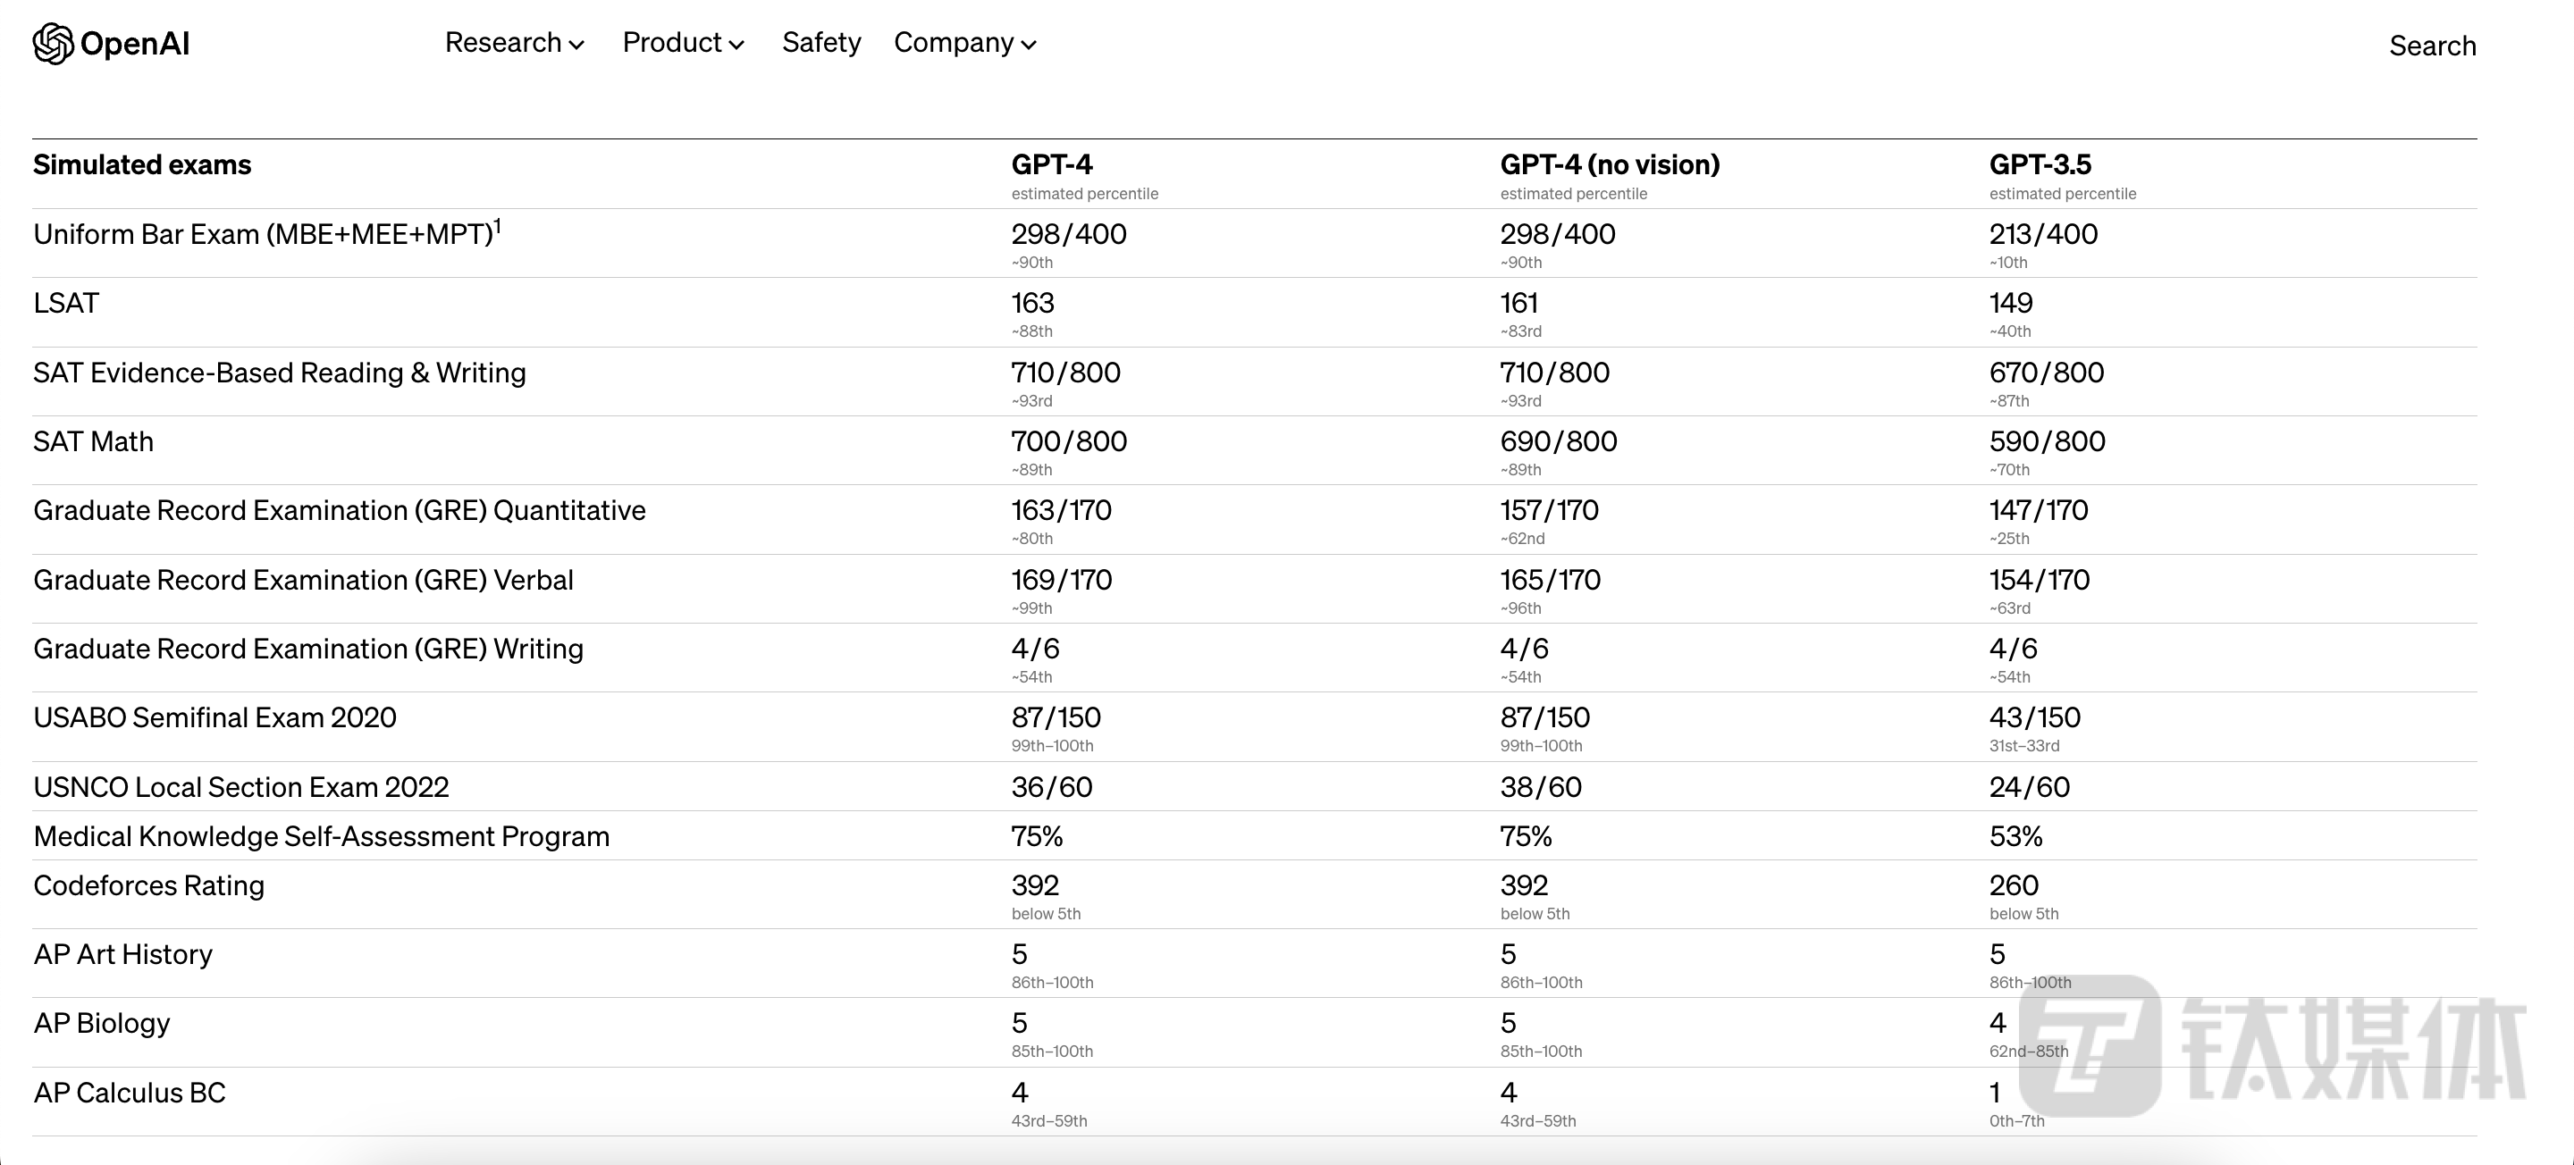Click the SAT Math row label
Screen dimensions: 2574x1165
click(93, 441)
